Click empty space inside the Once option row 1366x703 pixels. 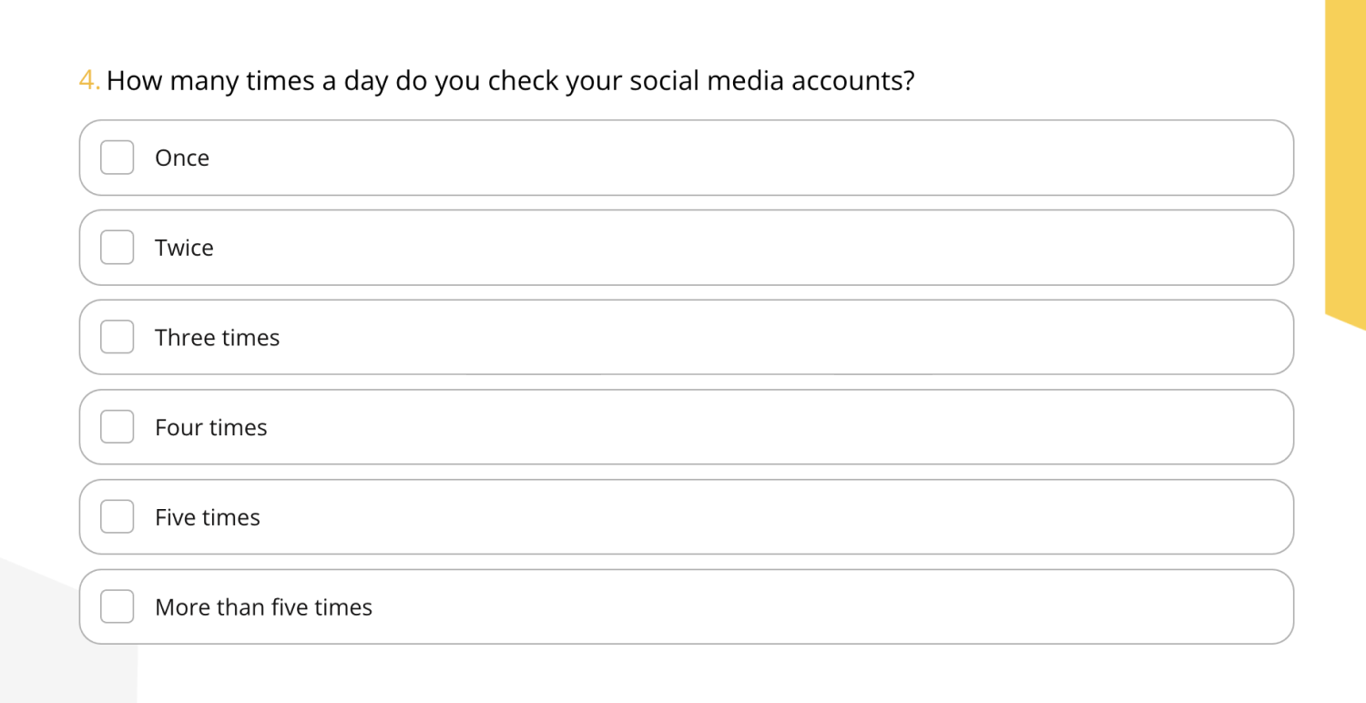(729, 158)
